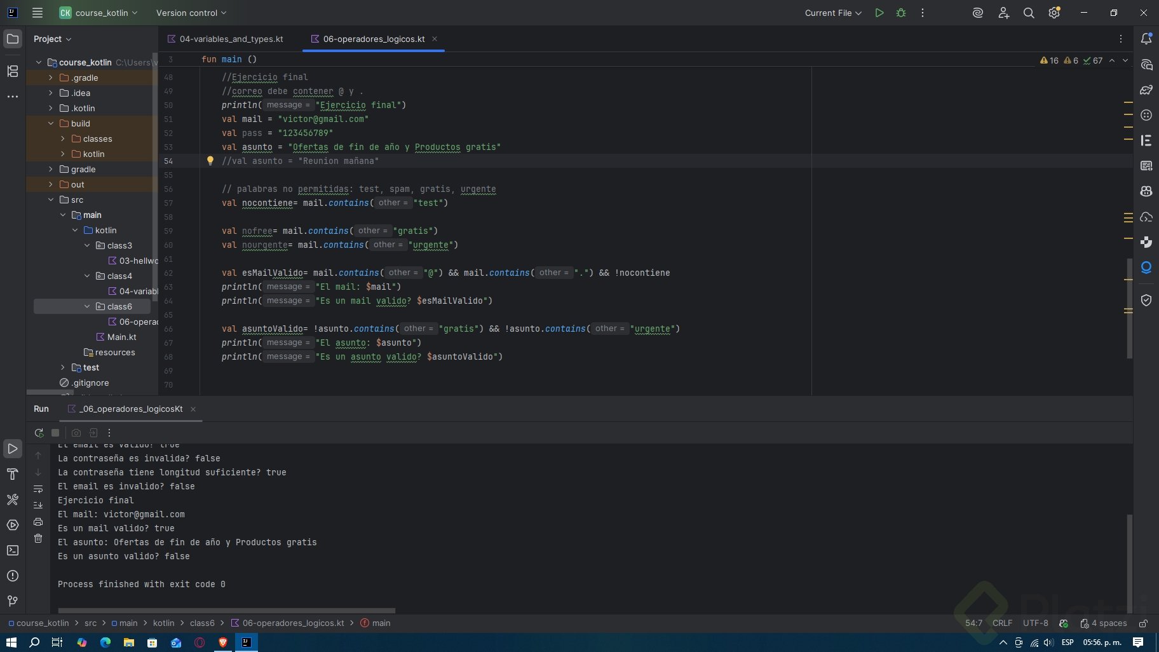Viewport: 1159px width, 652px height.
Task: Show the notifications bell panel
Action: pyautogui.click(x=1146, y=39)
